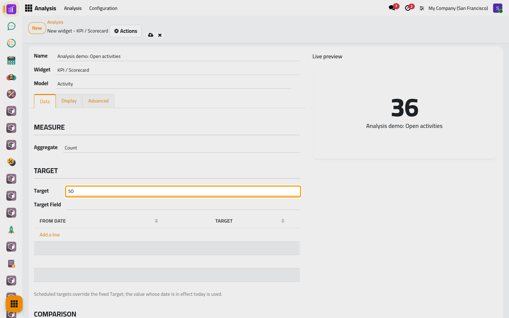Viewport: 509px width, 318px height.
Task: Click the yellow circle percent sidebar icon
Action: point(11,162)
